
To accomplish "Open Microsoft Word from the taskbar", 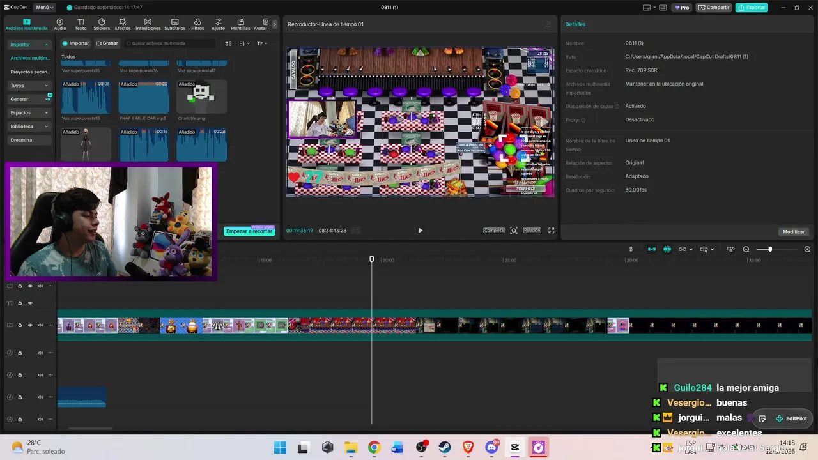I will tap(397, 447).
